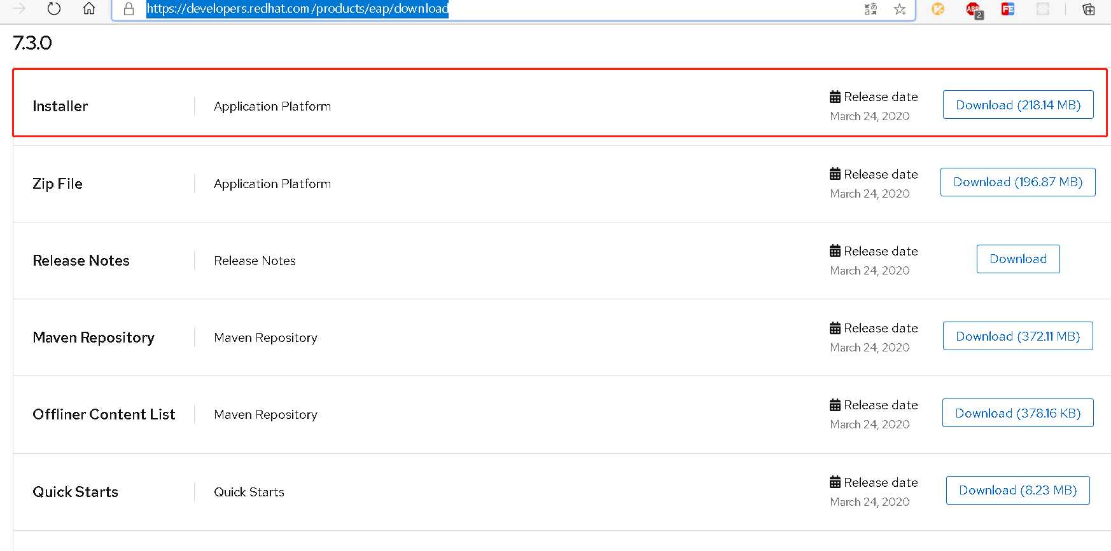Click 'Release Notes' description text
This screenshot has width=1111, height=551.
[x=255, y=261]
